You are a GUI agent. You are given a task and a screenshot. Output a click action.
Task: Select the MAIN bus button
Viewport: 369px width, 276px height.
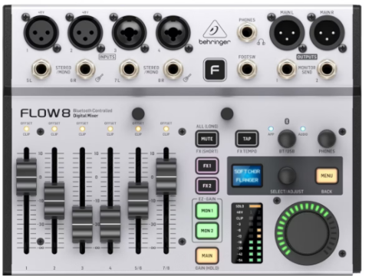[207, 255]
